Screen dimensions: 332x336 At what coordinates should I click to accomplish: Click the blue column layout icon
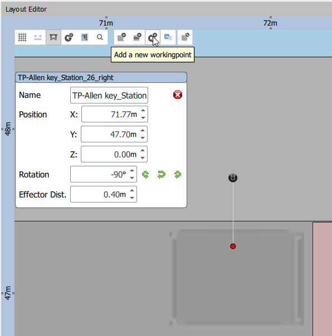point(85,37)
